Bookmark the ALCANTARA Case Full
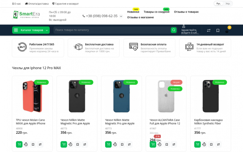243x152 pixels. tap(167, 144)
